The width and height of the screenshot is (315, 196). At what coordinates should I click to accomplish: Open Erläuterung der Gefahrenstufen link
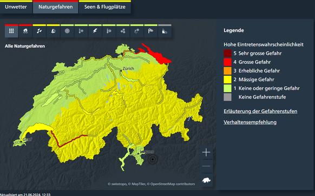click(260, 112)
